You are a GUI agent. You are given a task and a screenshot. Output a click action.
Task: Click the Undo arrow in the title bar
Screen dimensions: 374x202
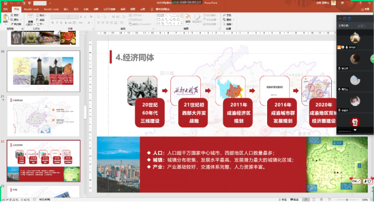(11, 3)
